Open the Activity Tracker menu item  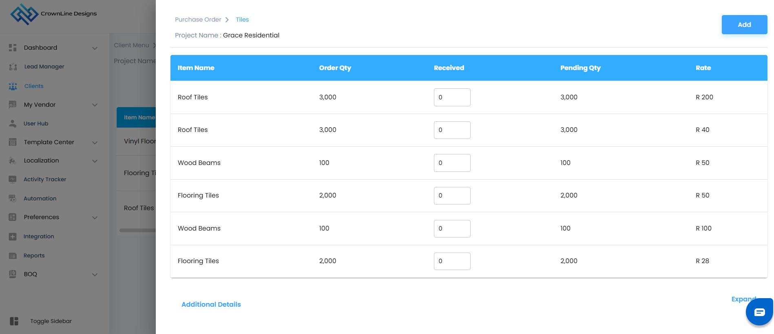pos(45,179)
